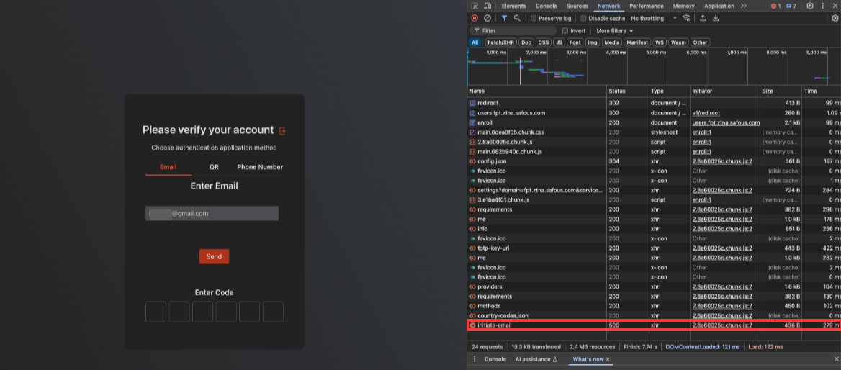The image size is (841, 370).
Task: Check the Disable cache option
Action: (583, 19)
